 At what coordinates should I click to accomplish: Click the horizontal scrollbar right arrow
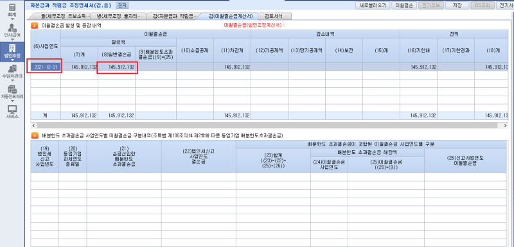pos(506,126)
